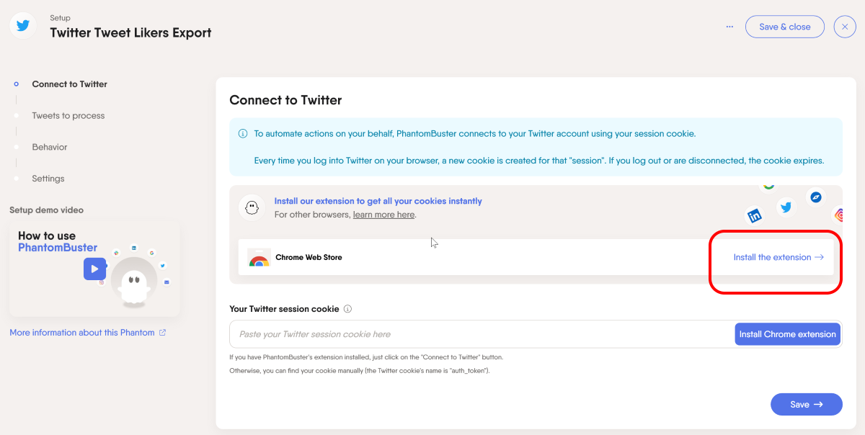
Task: Close setup with the X icon
Action: click(845, 27)
